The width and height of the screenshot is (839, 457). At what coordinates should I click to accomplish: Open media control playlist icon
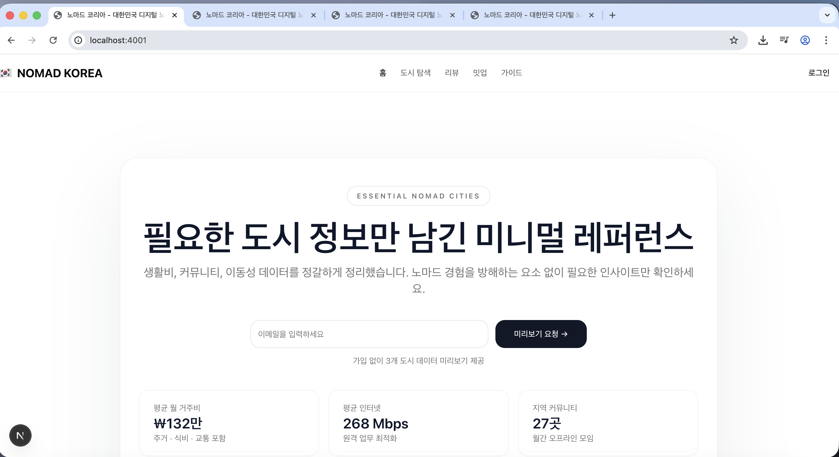(784, 40)
